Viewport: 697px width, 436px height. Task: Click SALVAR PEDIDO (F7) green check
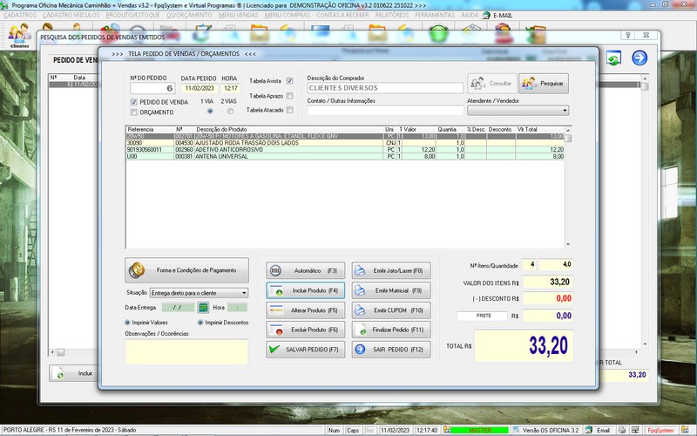(306, 350)
